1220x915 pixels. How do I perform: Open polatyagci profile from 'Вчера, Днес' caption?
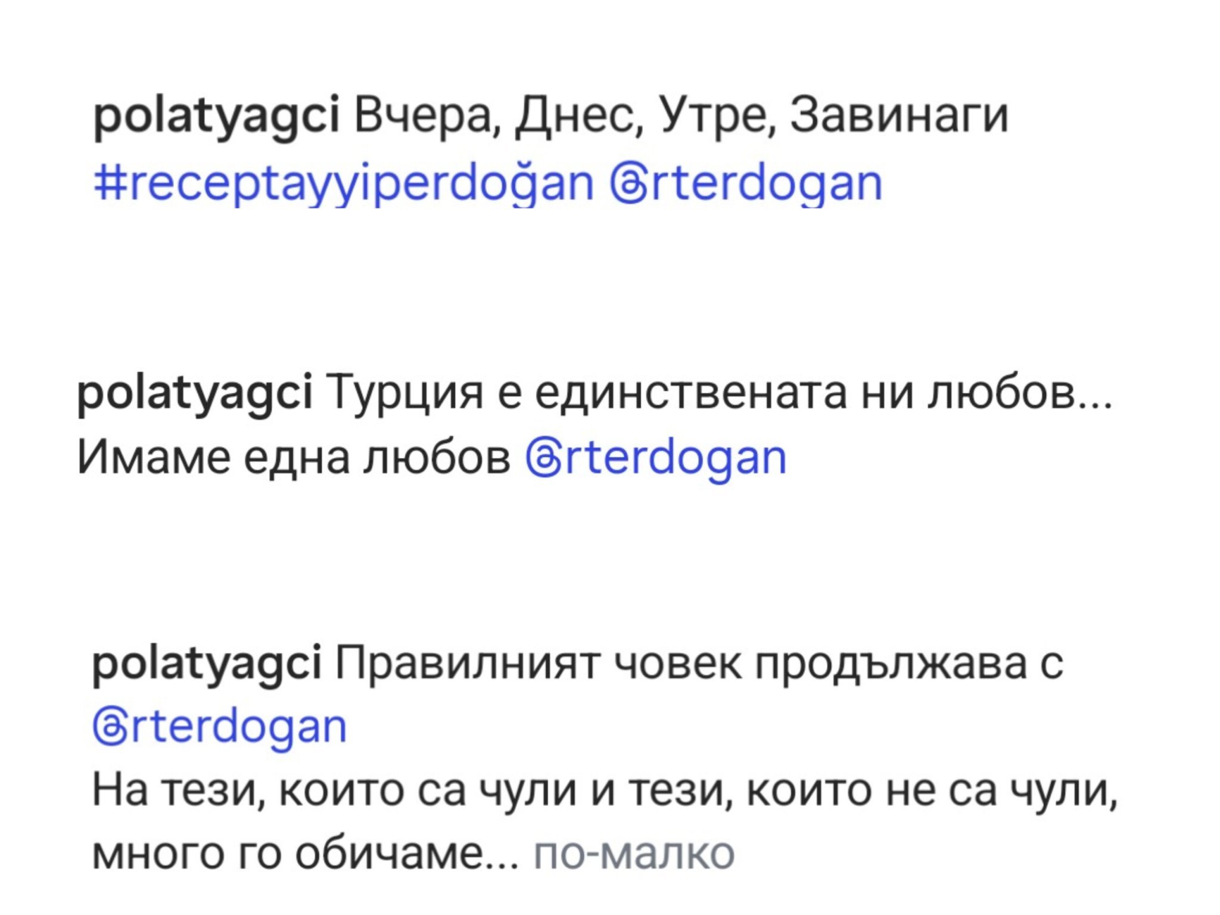217,116
